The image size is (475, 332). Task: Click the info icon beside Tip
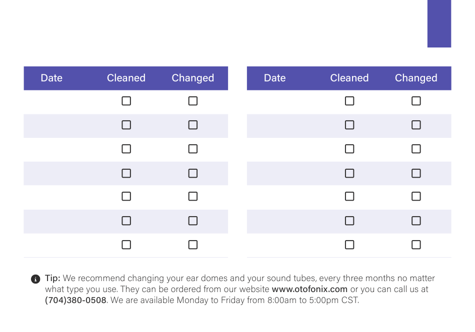click(x=35, y=279)
